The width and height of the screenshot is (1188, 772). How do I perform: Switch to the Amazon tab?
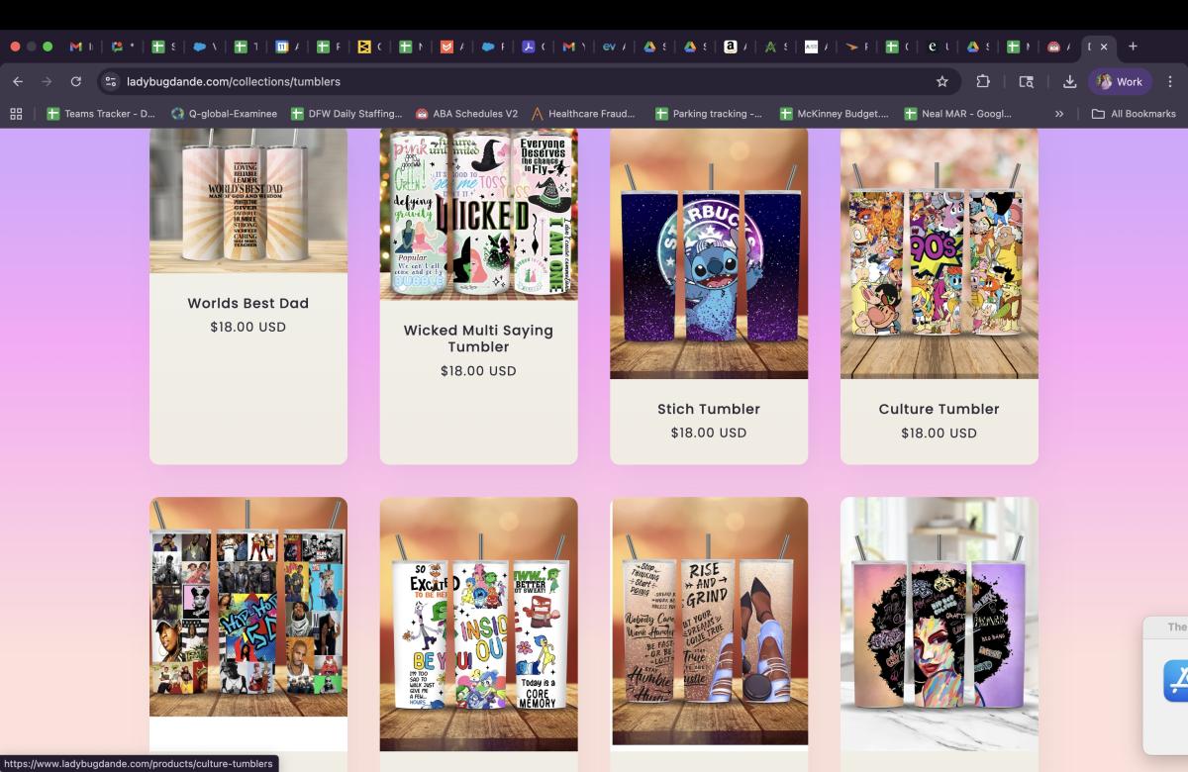[731, 47]
